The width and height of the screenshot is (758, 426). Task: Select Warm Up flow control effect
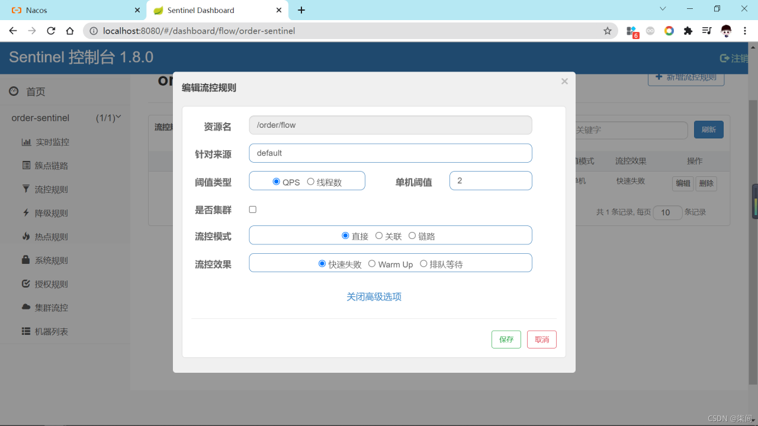pyautogui.click(x=372, y=264)
